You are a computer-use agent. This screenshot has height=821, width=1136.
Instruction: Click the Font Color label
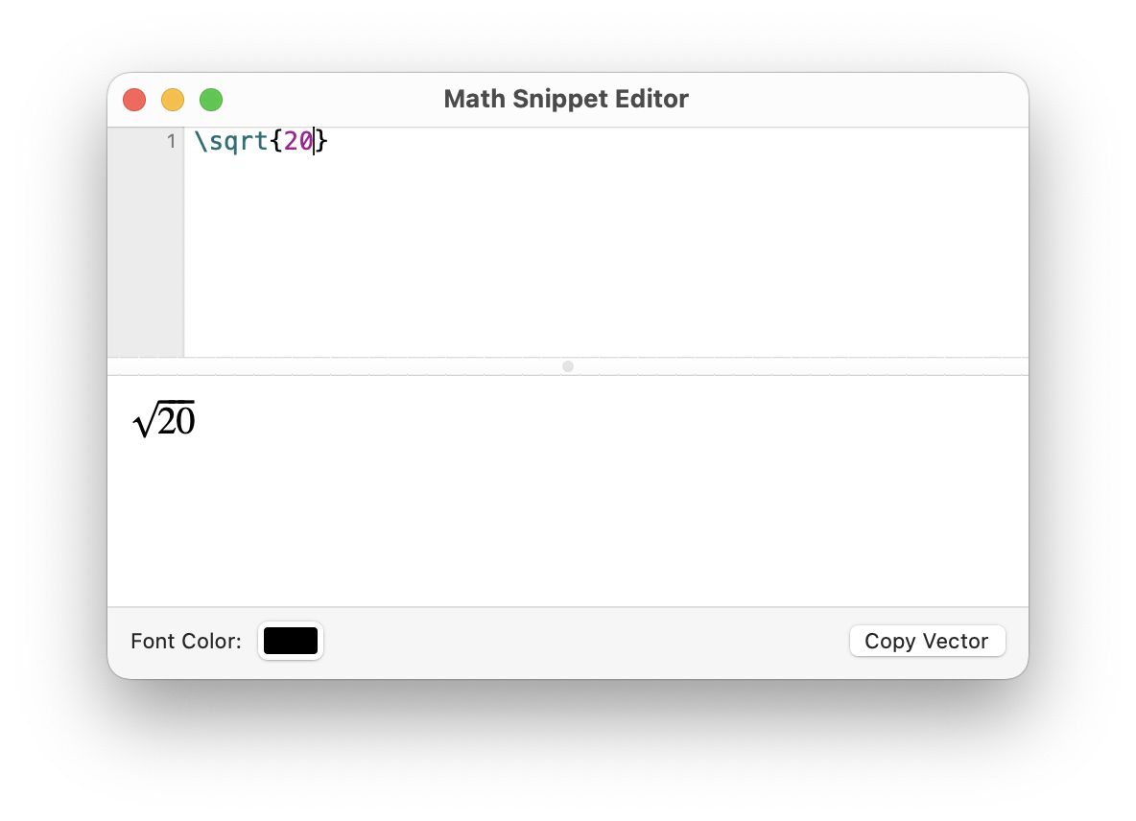185,641
